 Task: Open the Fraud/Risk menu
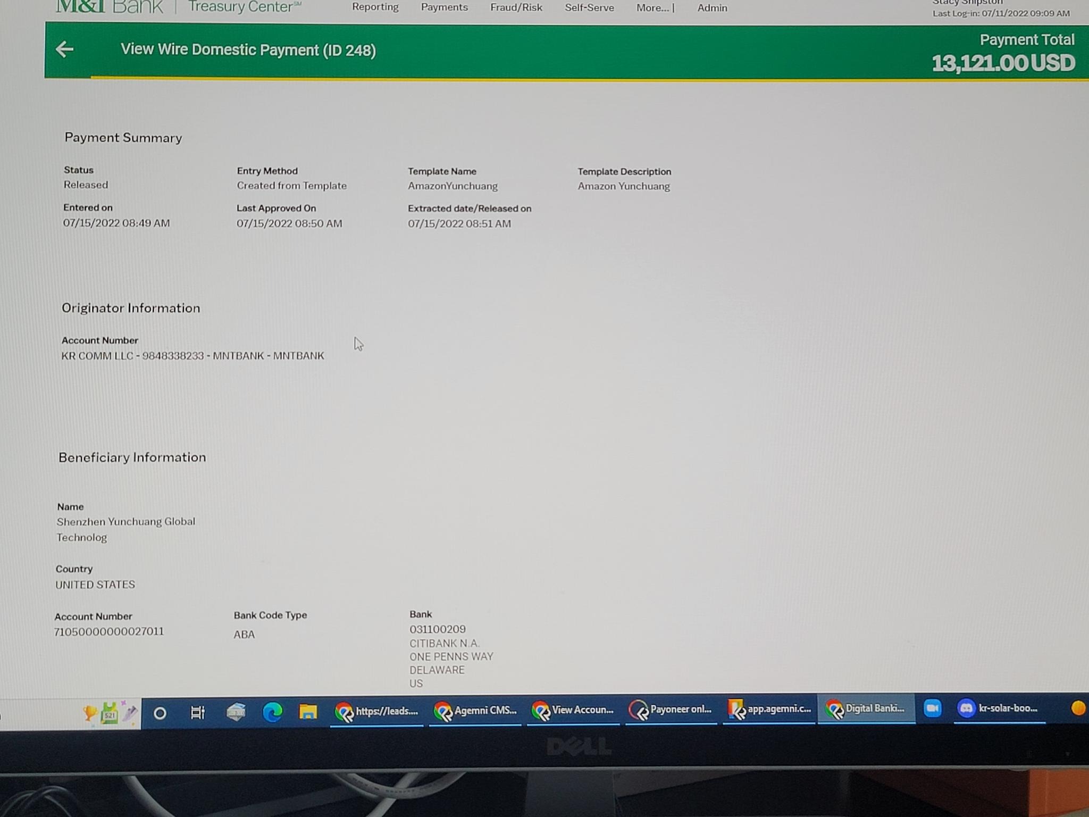pyautogui.click(x=516, y=7)
